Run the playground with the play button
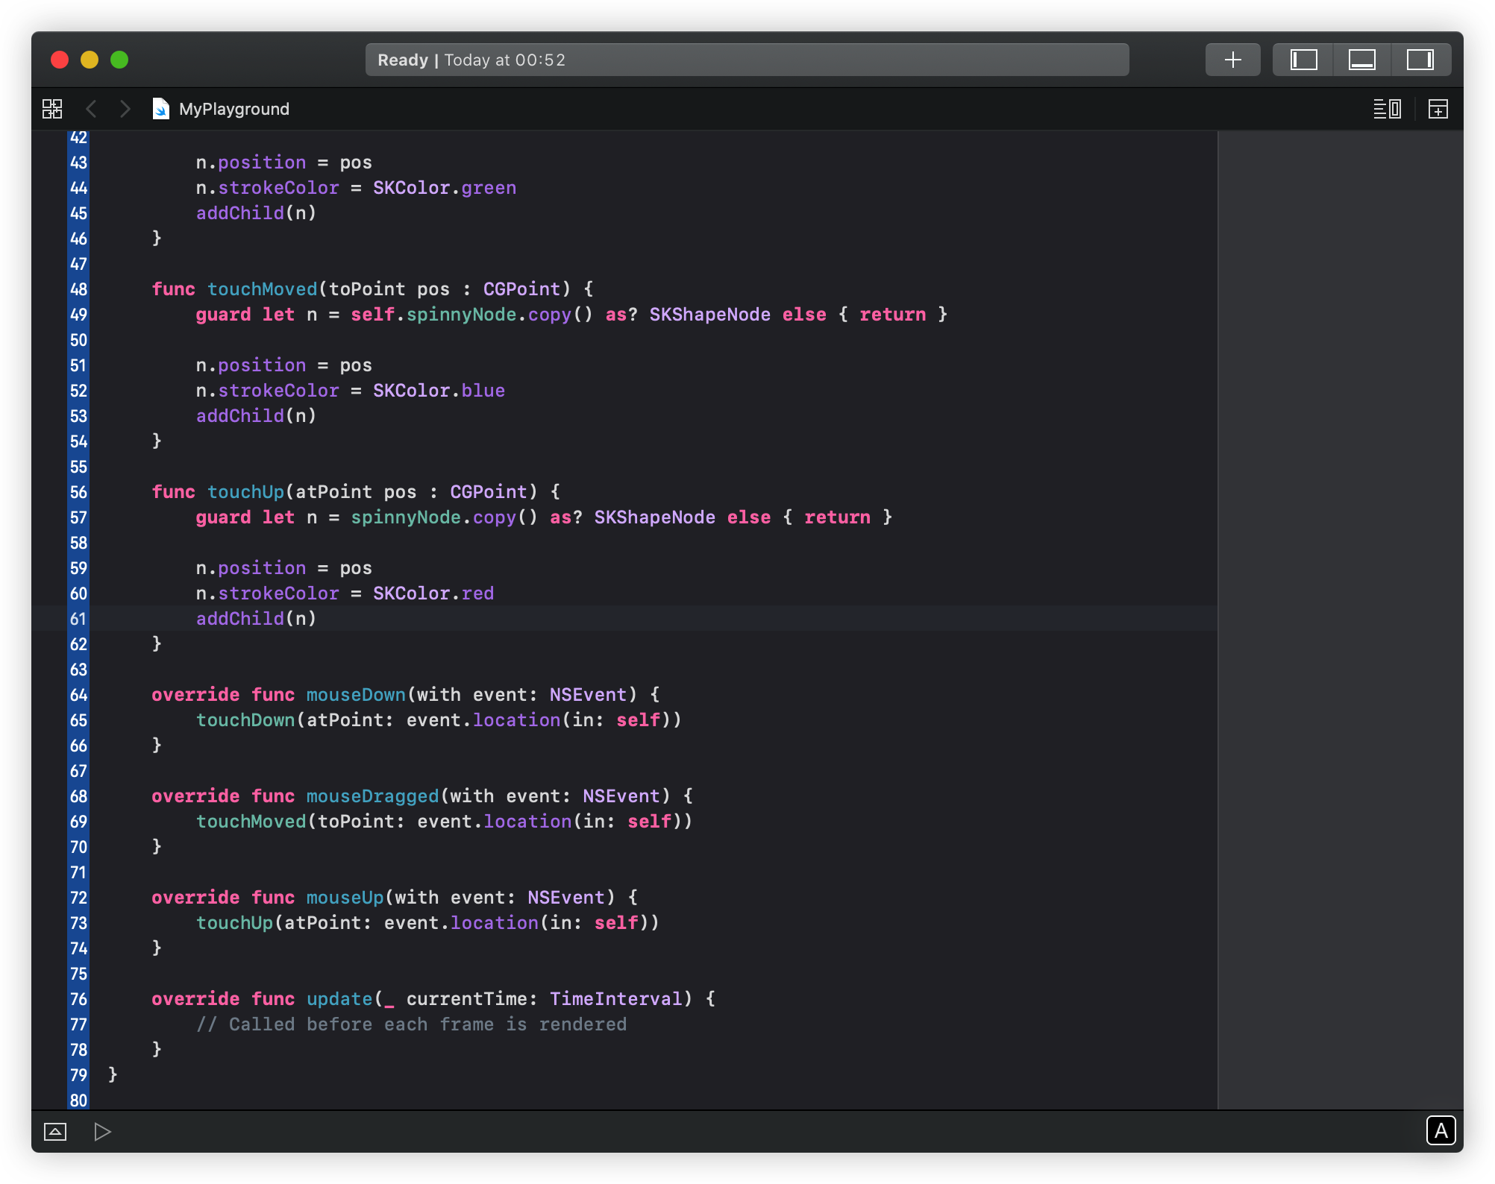This screenshot has width=1495, height=1184. click(x=102, y=1132)
